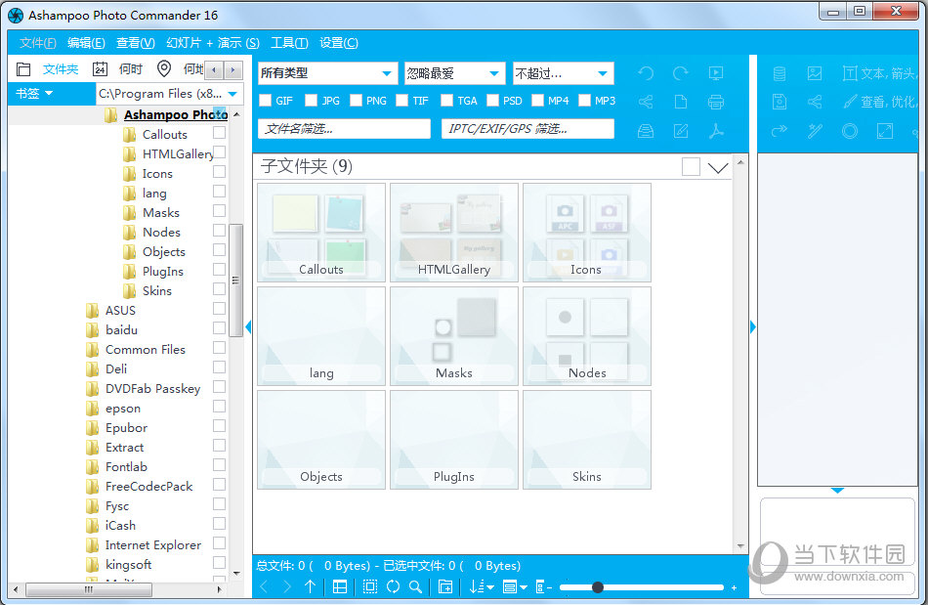Open the 查看(V) menu
Screen dimensions: 928x605
click(136, 43)
